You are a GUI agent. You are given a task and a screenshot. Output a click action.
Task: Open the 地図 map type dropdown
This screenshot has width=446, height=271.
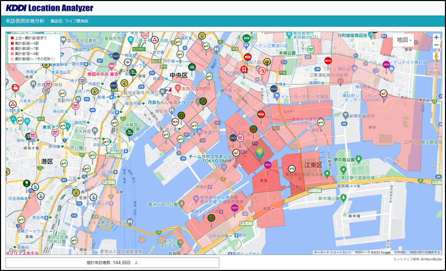[x=404, y=40]
